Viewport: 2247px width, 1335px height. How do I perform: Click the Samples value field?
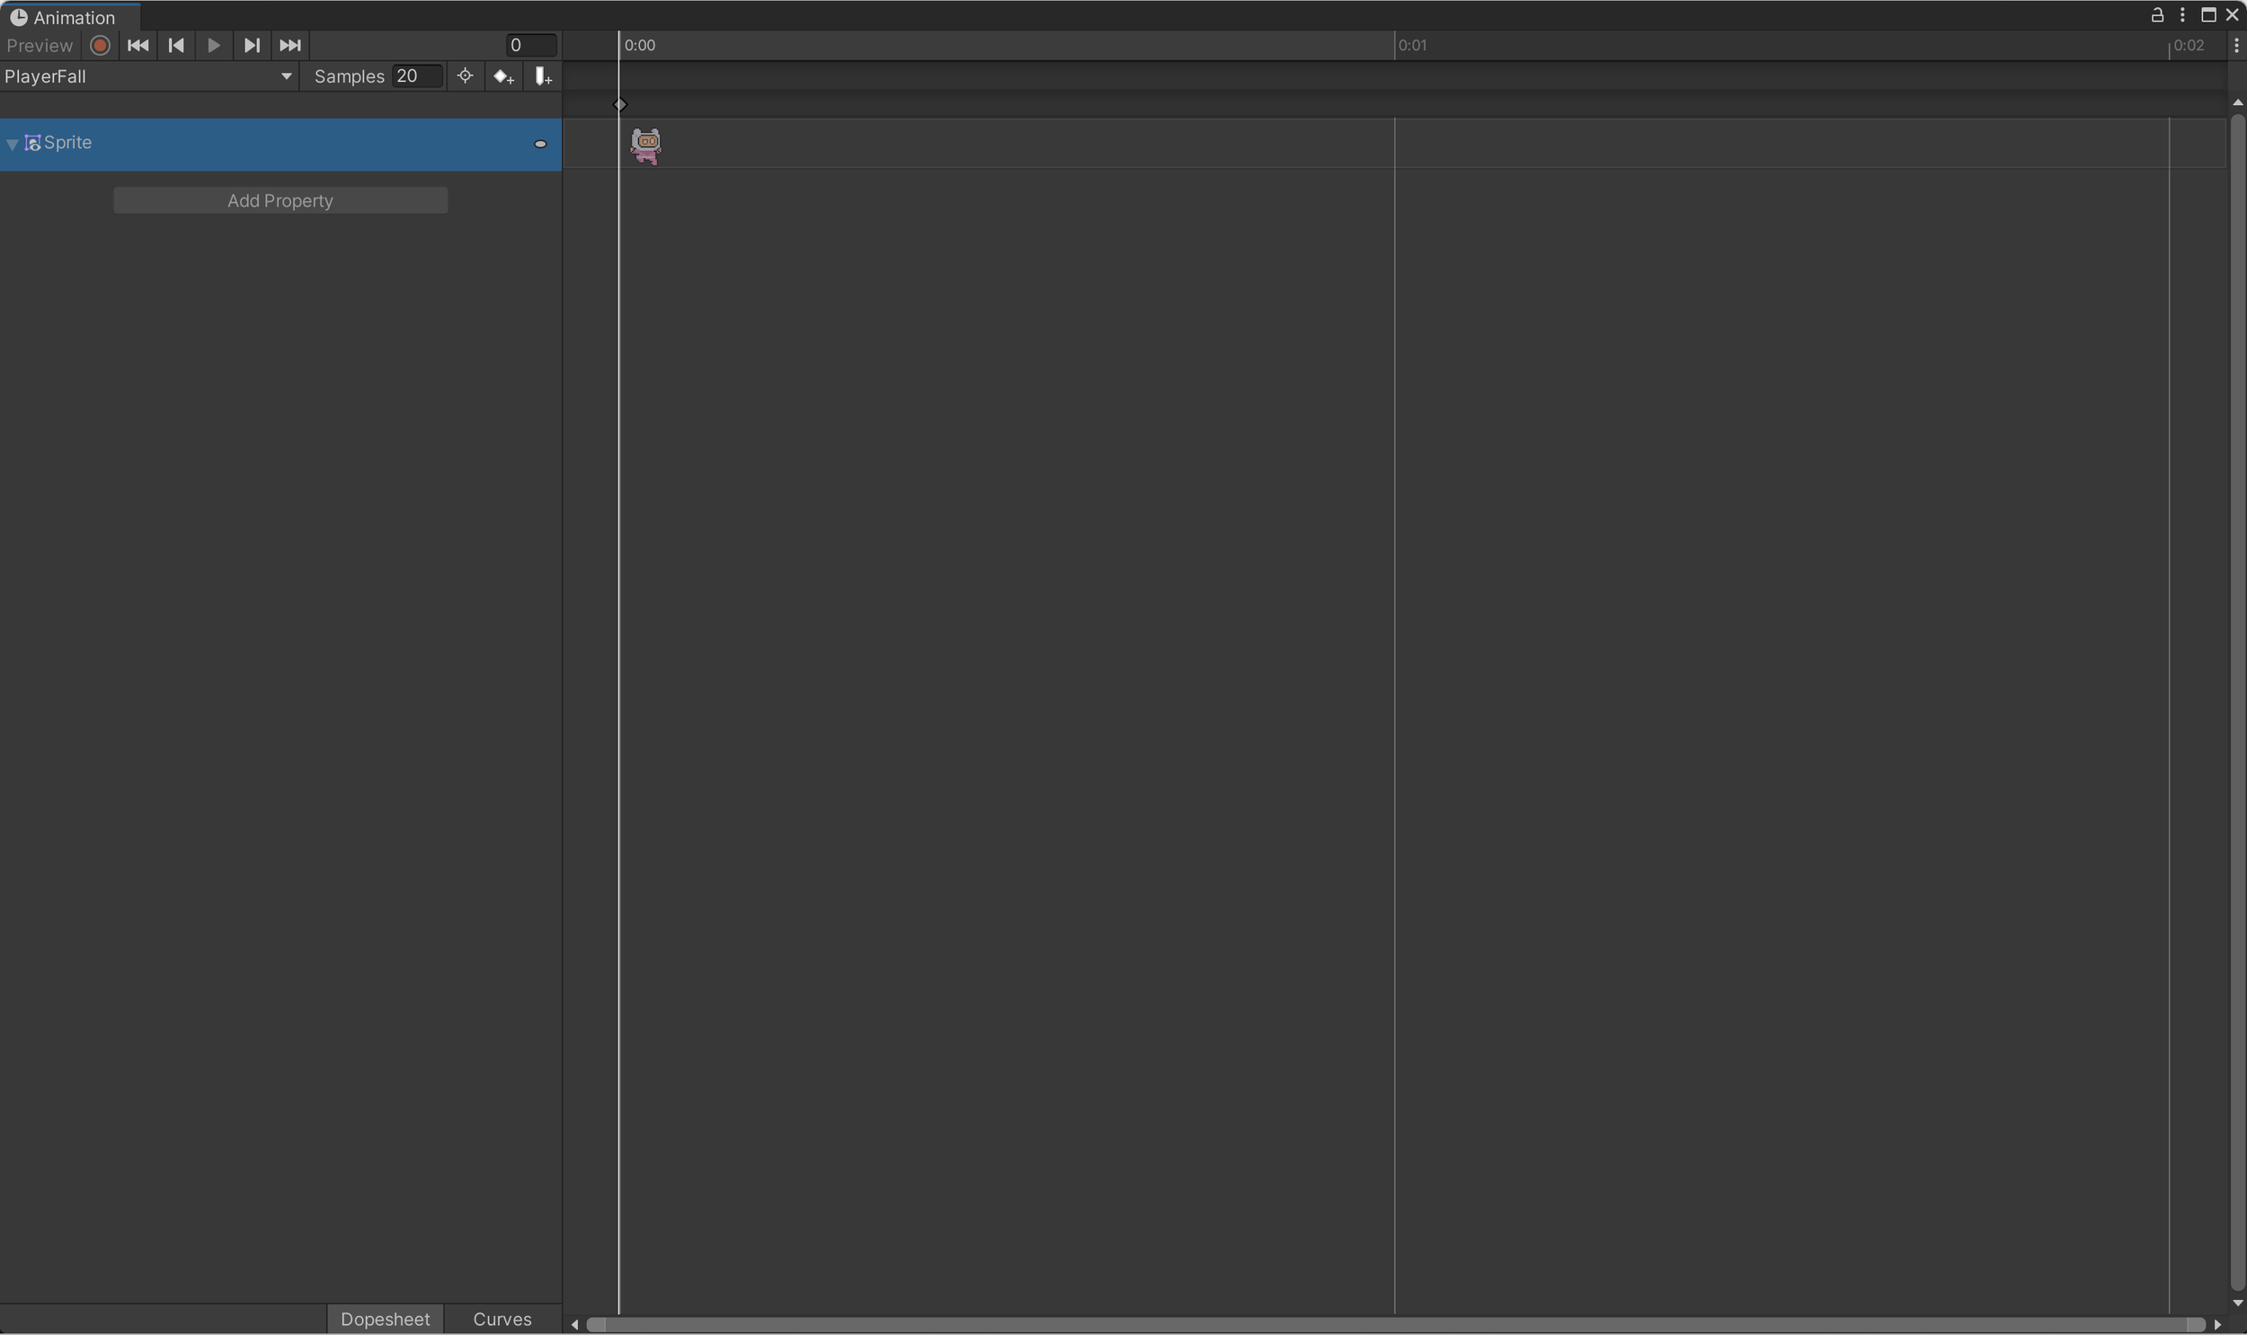[x=417, y=76]
